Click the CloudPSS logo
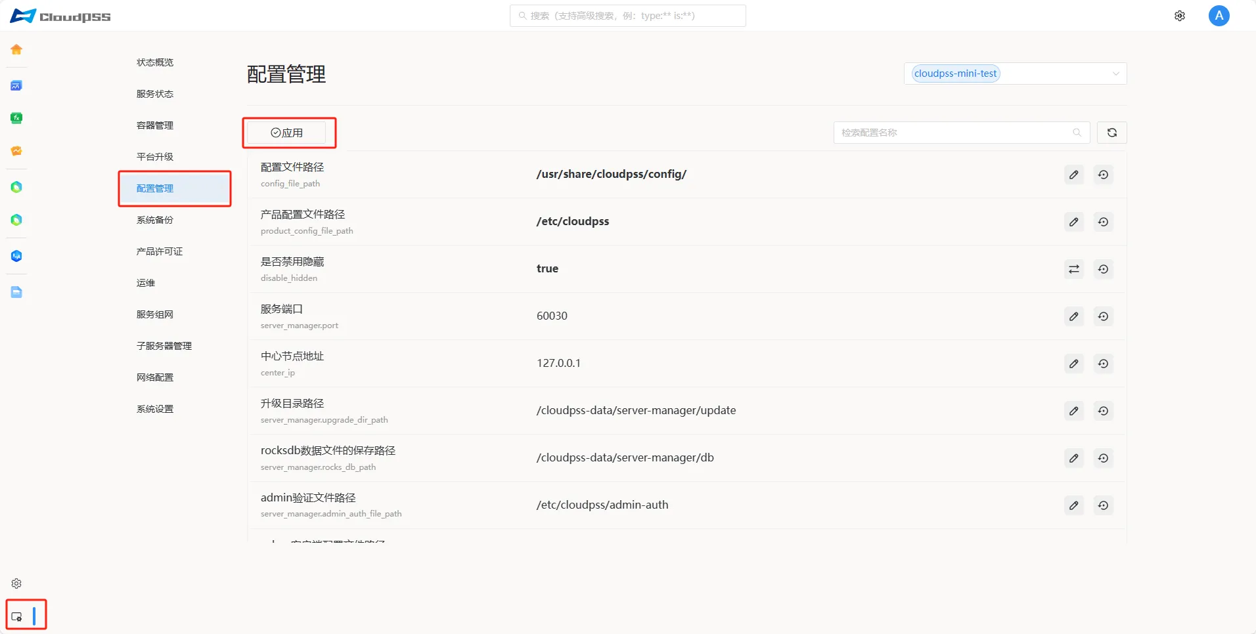 [60, 16]
